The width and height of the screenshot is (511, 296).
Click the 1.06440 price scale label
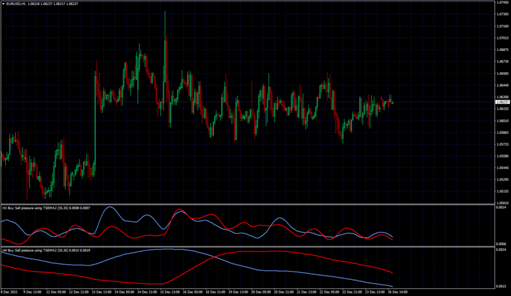pyautogui.click(x=502, y=85)
